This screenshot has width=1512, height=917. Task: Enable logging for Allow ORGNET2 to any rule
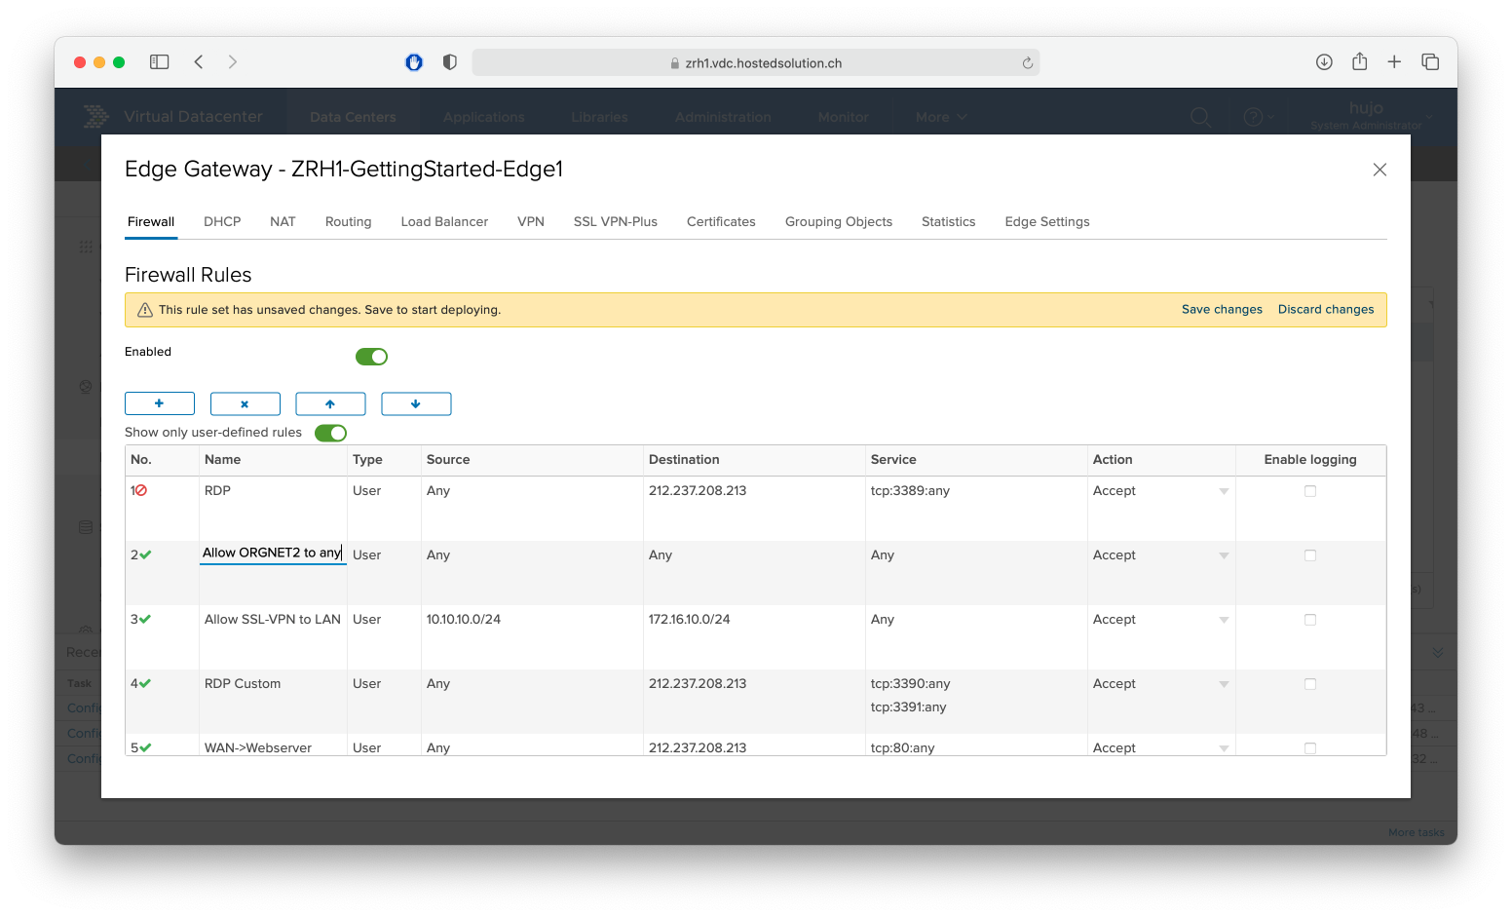pos(1310,555)
